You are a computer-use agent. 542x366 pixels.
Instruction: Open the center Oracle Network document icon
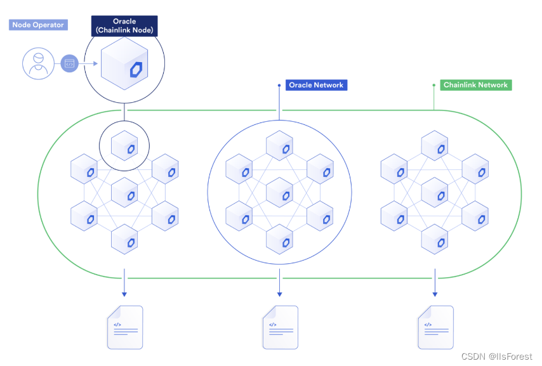click(x=279, y=327)
